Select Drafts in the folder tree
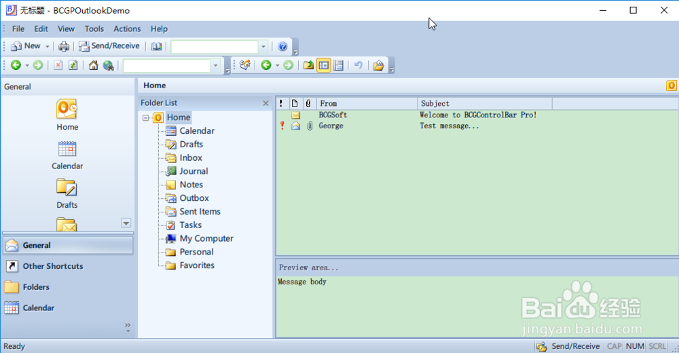 pos(191,144)
